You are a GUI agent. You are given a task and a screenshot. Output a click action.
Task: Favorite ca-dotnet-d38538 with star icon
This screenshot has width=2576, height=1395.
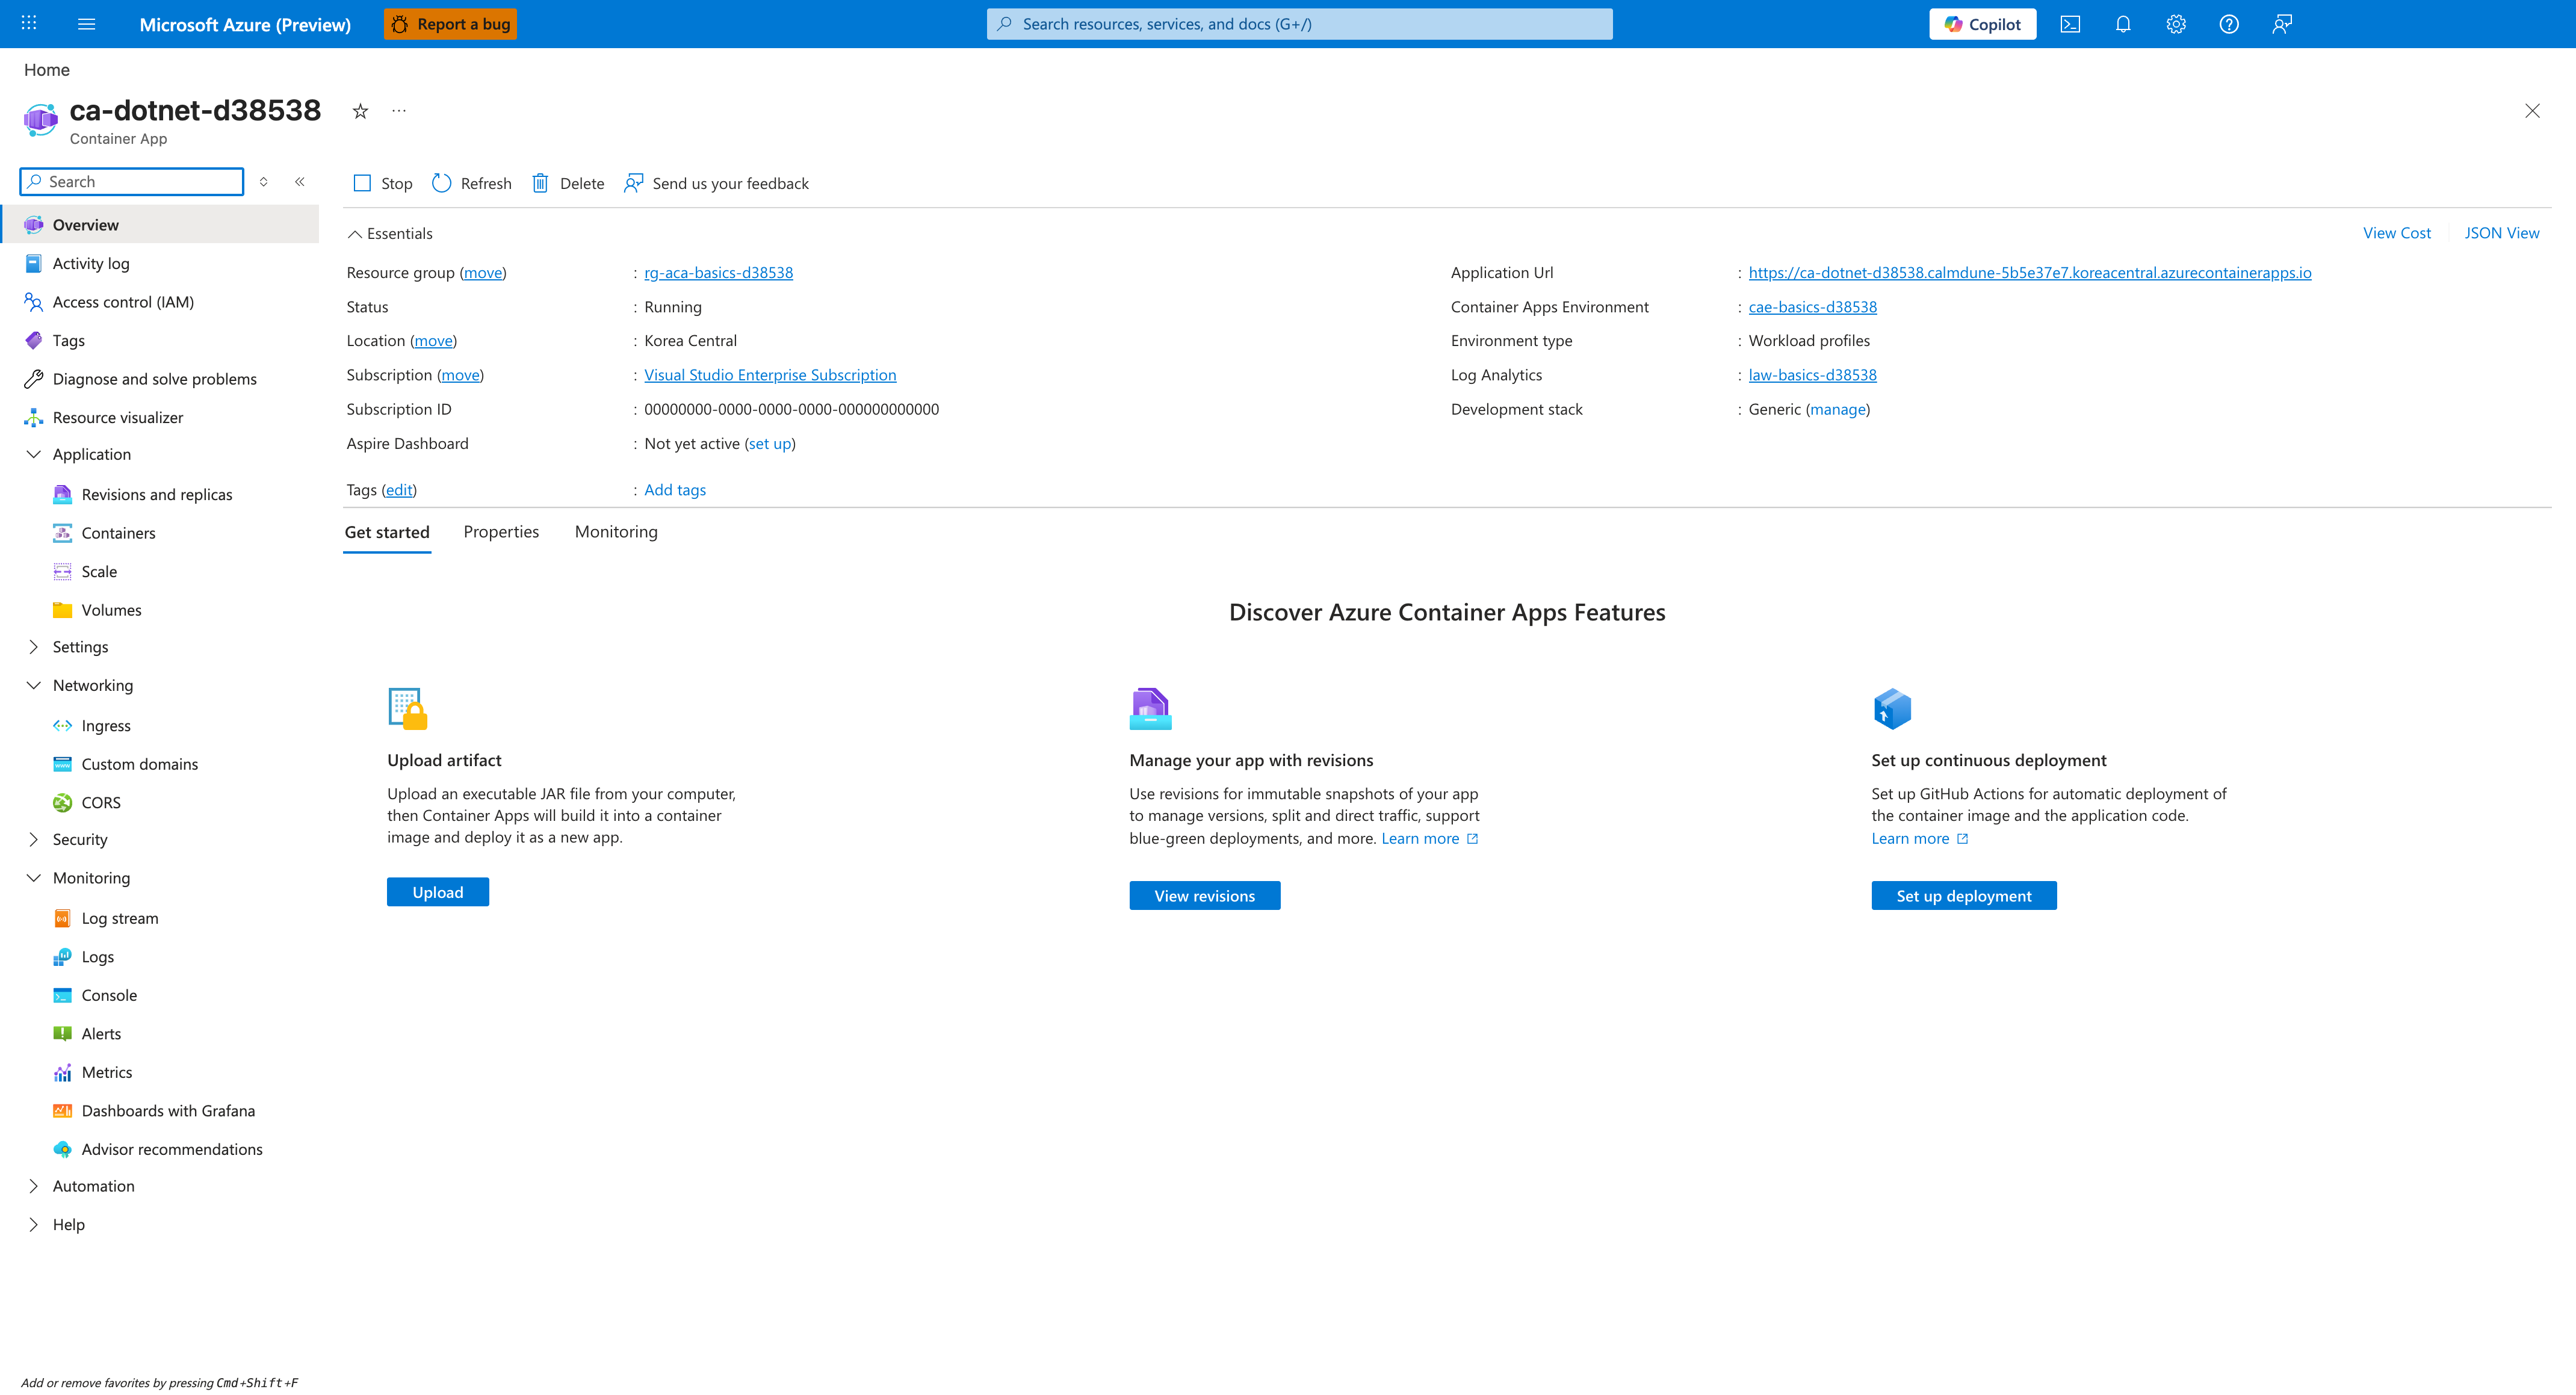360,111
